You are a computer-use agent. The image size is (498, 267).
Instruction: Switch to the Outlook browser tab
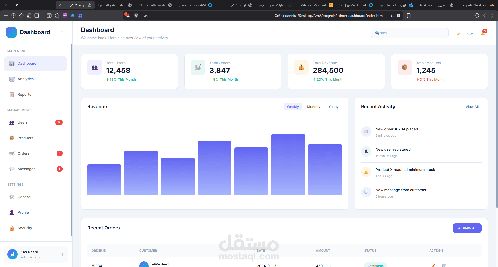[x=396, y=5]
